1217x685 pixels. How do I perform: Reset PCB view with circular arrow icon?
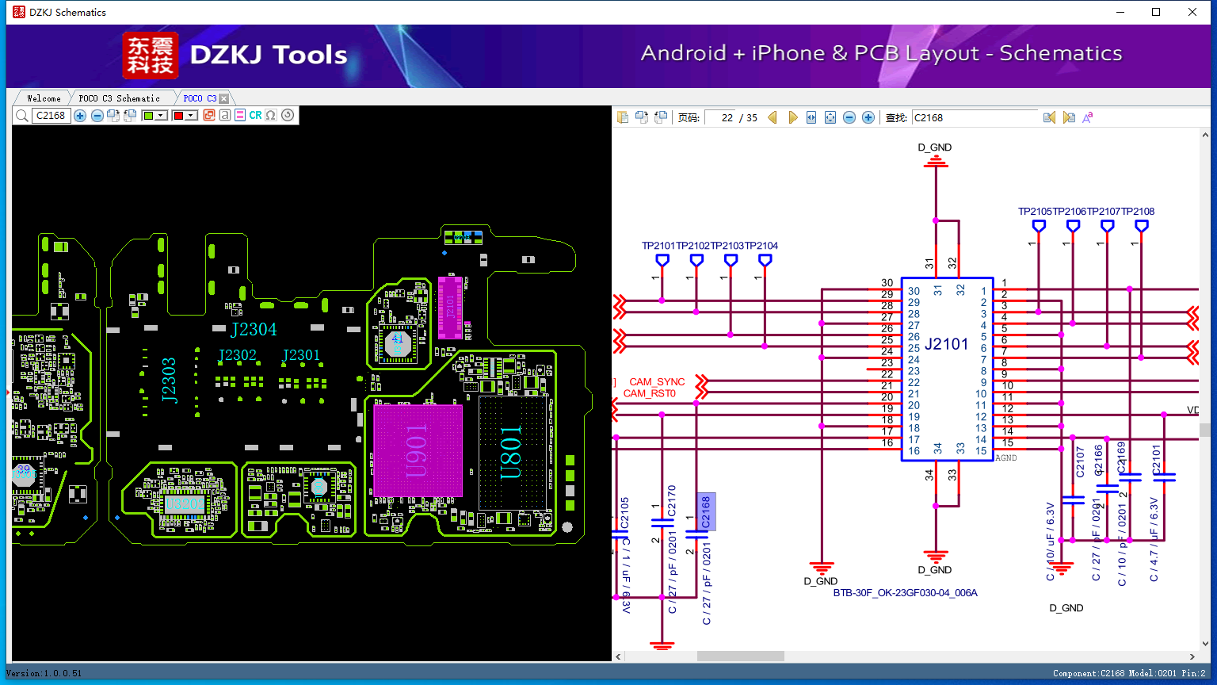point(288,116)
